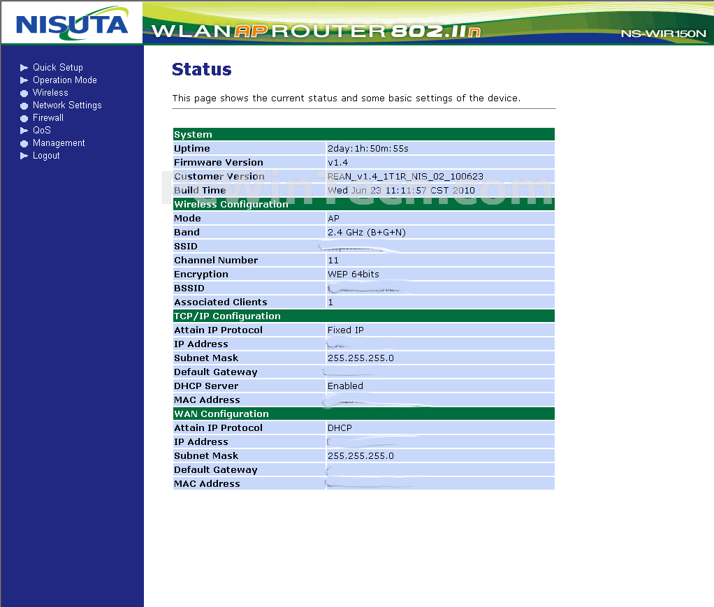Click the Channel Number value 11

point(333,261)
